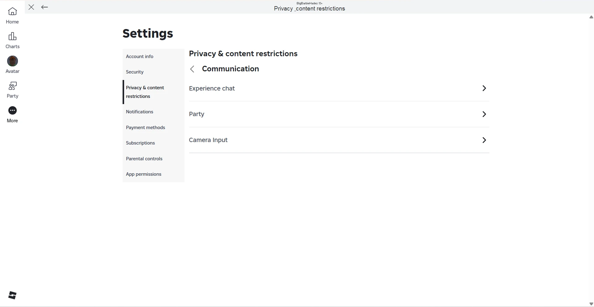
Task: Open the Parental controls section
Action: [144, 158]
